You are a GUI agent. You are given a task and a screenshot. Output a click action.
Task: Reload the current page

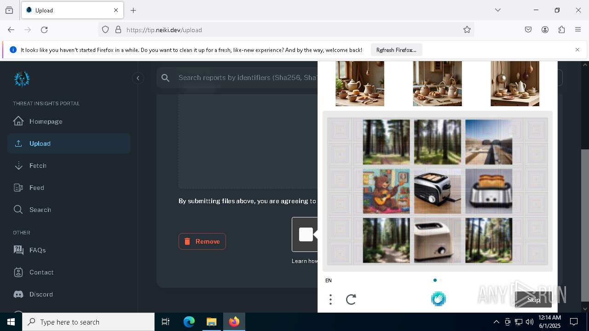pyautogui.click(x=44, y=30)
